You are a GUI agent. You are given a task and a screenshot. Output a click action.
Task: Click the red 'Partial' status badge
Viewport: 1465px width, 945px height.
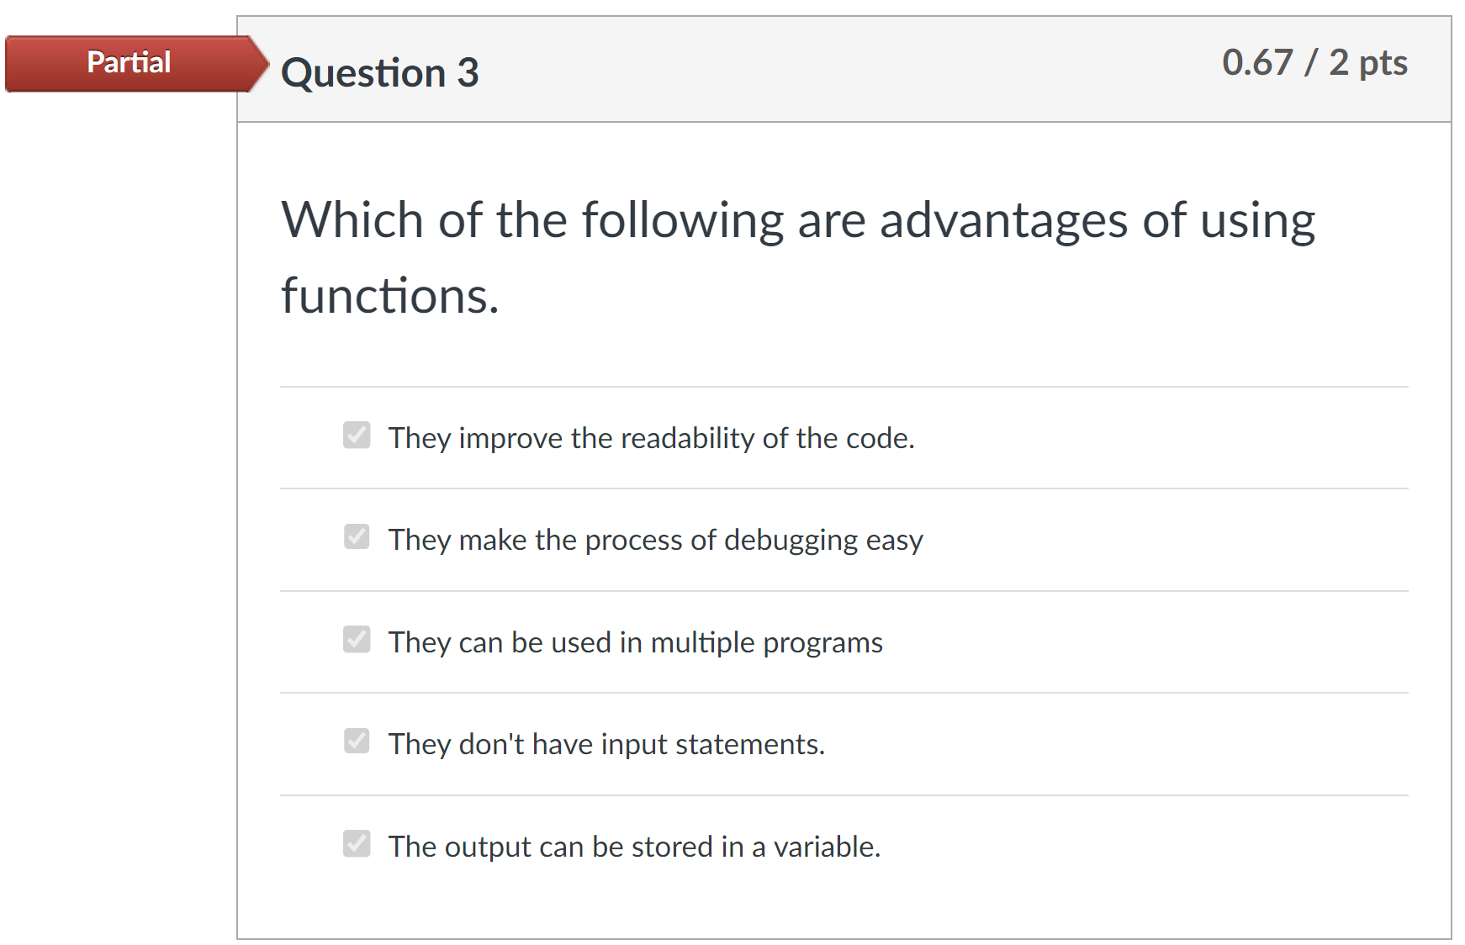coord(129,62)
